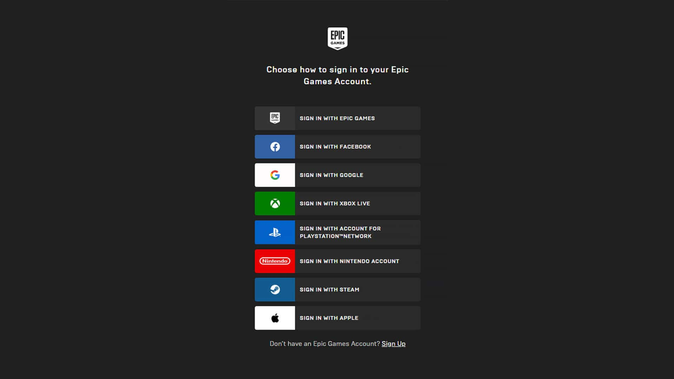Screen dimensions: 674x379
Task: Click the Xbox Live sign-in icon
Action: pos(275,203)
